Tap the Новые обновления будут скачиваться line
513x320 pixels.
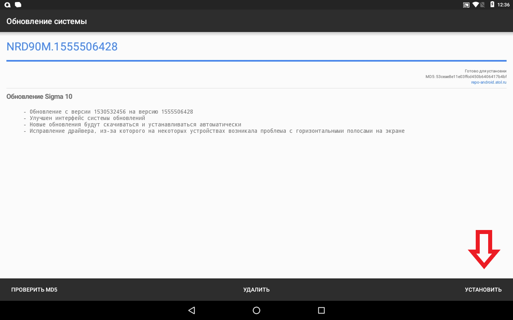132,125
